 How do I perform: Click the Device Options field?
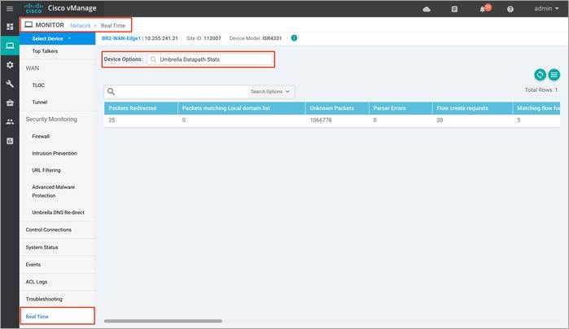point(211,59)
